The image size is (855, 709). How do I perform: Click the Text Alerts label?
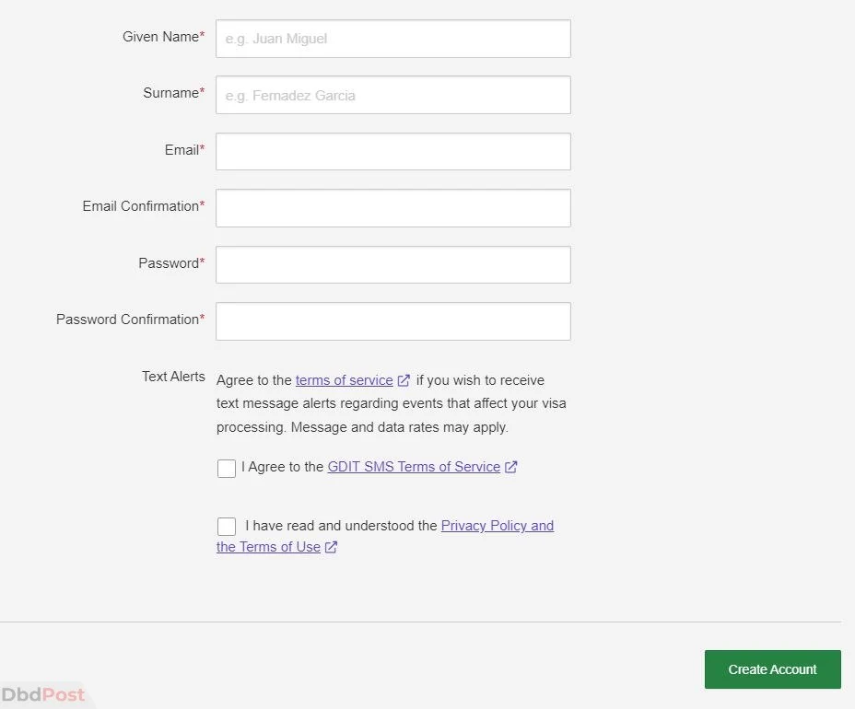173,377
